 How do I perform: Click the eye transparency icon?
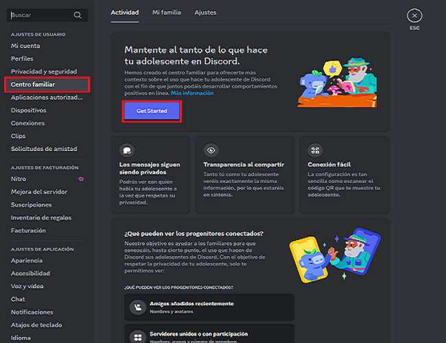tap(211, 150)
